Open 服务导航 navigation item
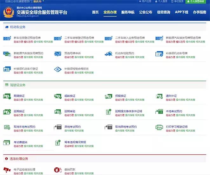This screenshot has width=210, height=175. click(128, 12)
